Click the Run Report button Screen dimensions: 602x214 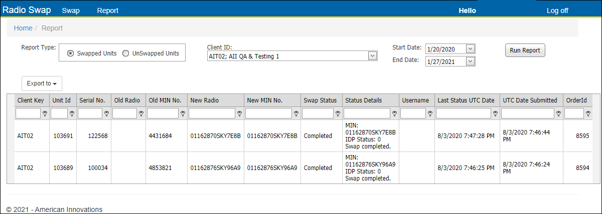pyautogui.click(x=525, y=50)
